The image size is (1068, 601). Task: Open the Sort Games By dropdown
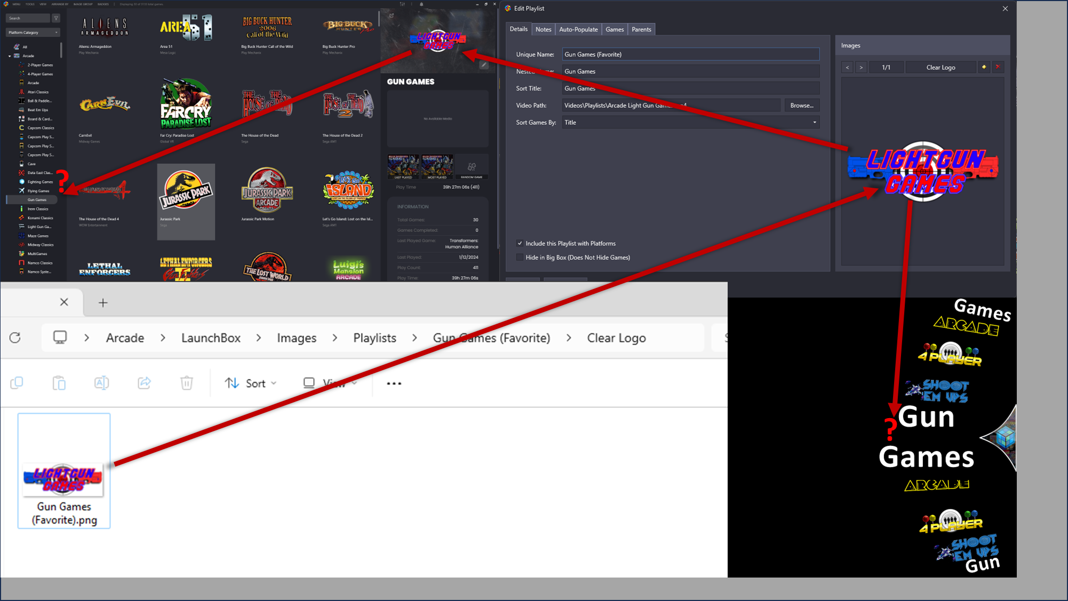(690, 122)
